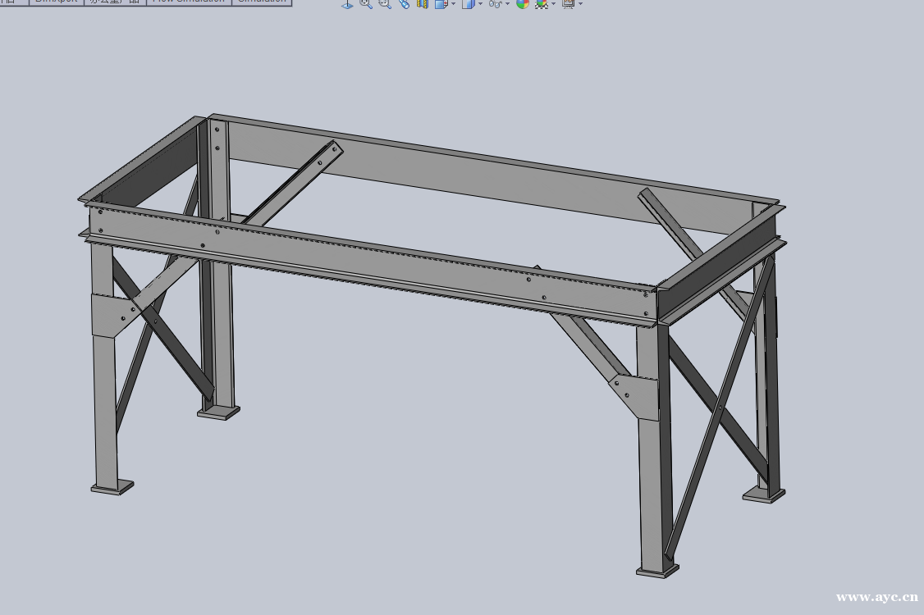Select the rear-left leg's base foot plate
Image resolution: width=924 pixels, height=615 pixels.
218,412
